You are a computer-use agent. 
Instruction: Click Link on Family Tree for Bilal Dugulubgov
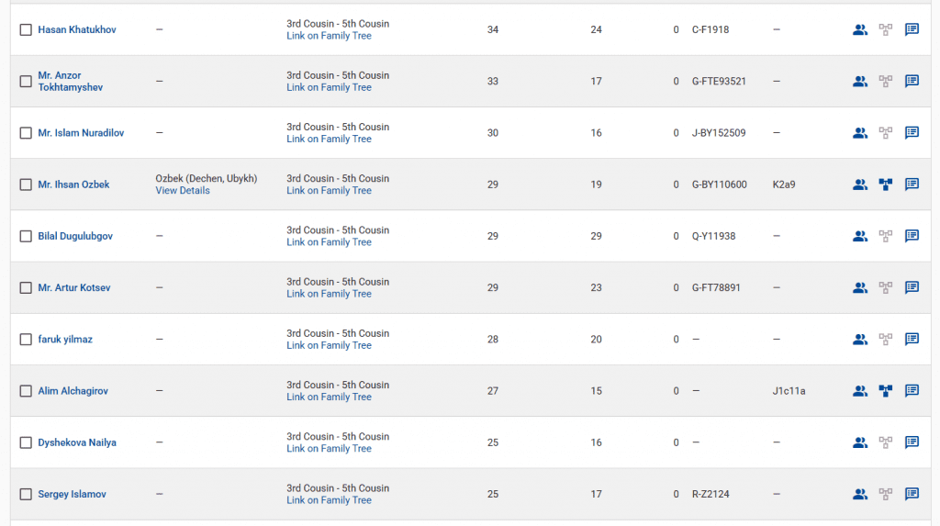click(329, 242)
